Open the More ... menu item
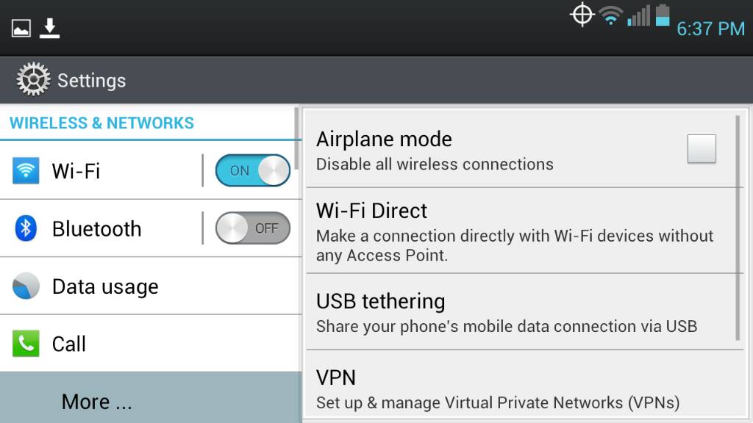 coord(151,397)
